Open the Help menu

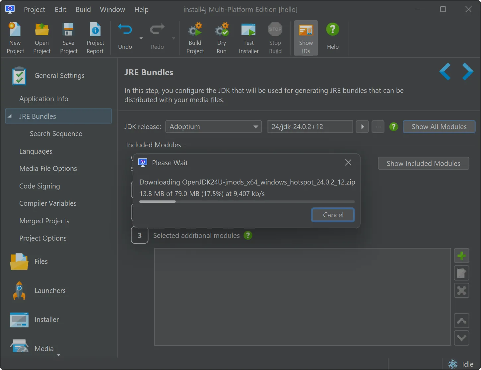[x=141, y=10]
